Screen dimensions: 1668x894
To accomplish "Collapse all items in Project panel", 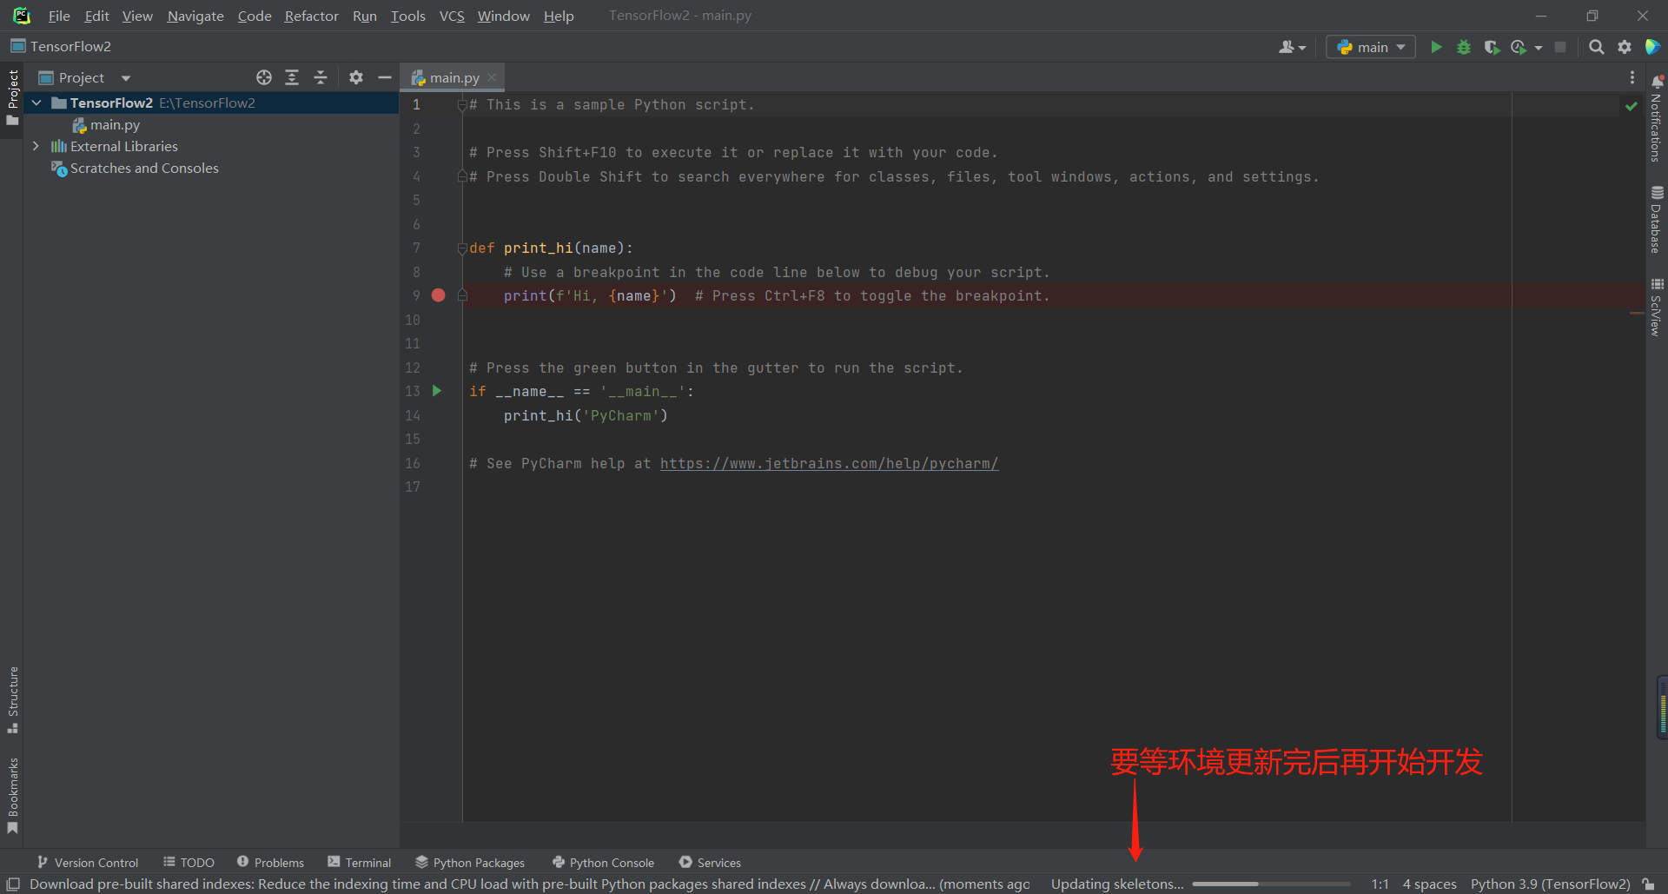I will coord(321,77).
